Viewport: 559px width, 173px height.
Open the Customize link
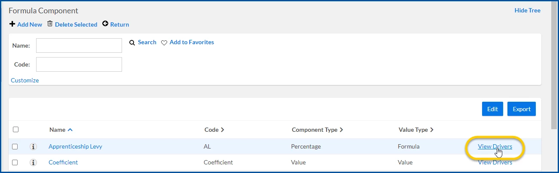(25, 80)
